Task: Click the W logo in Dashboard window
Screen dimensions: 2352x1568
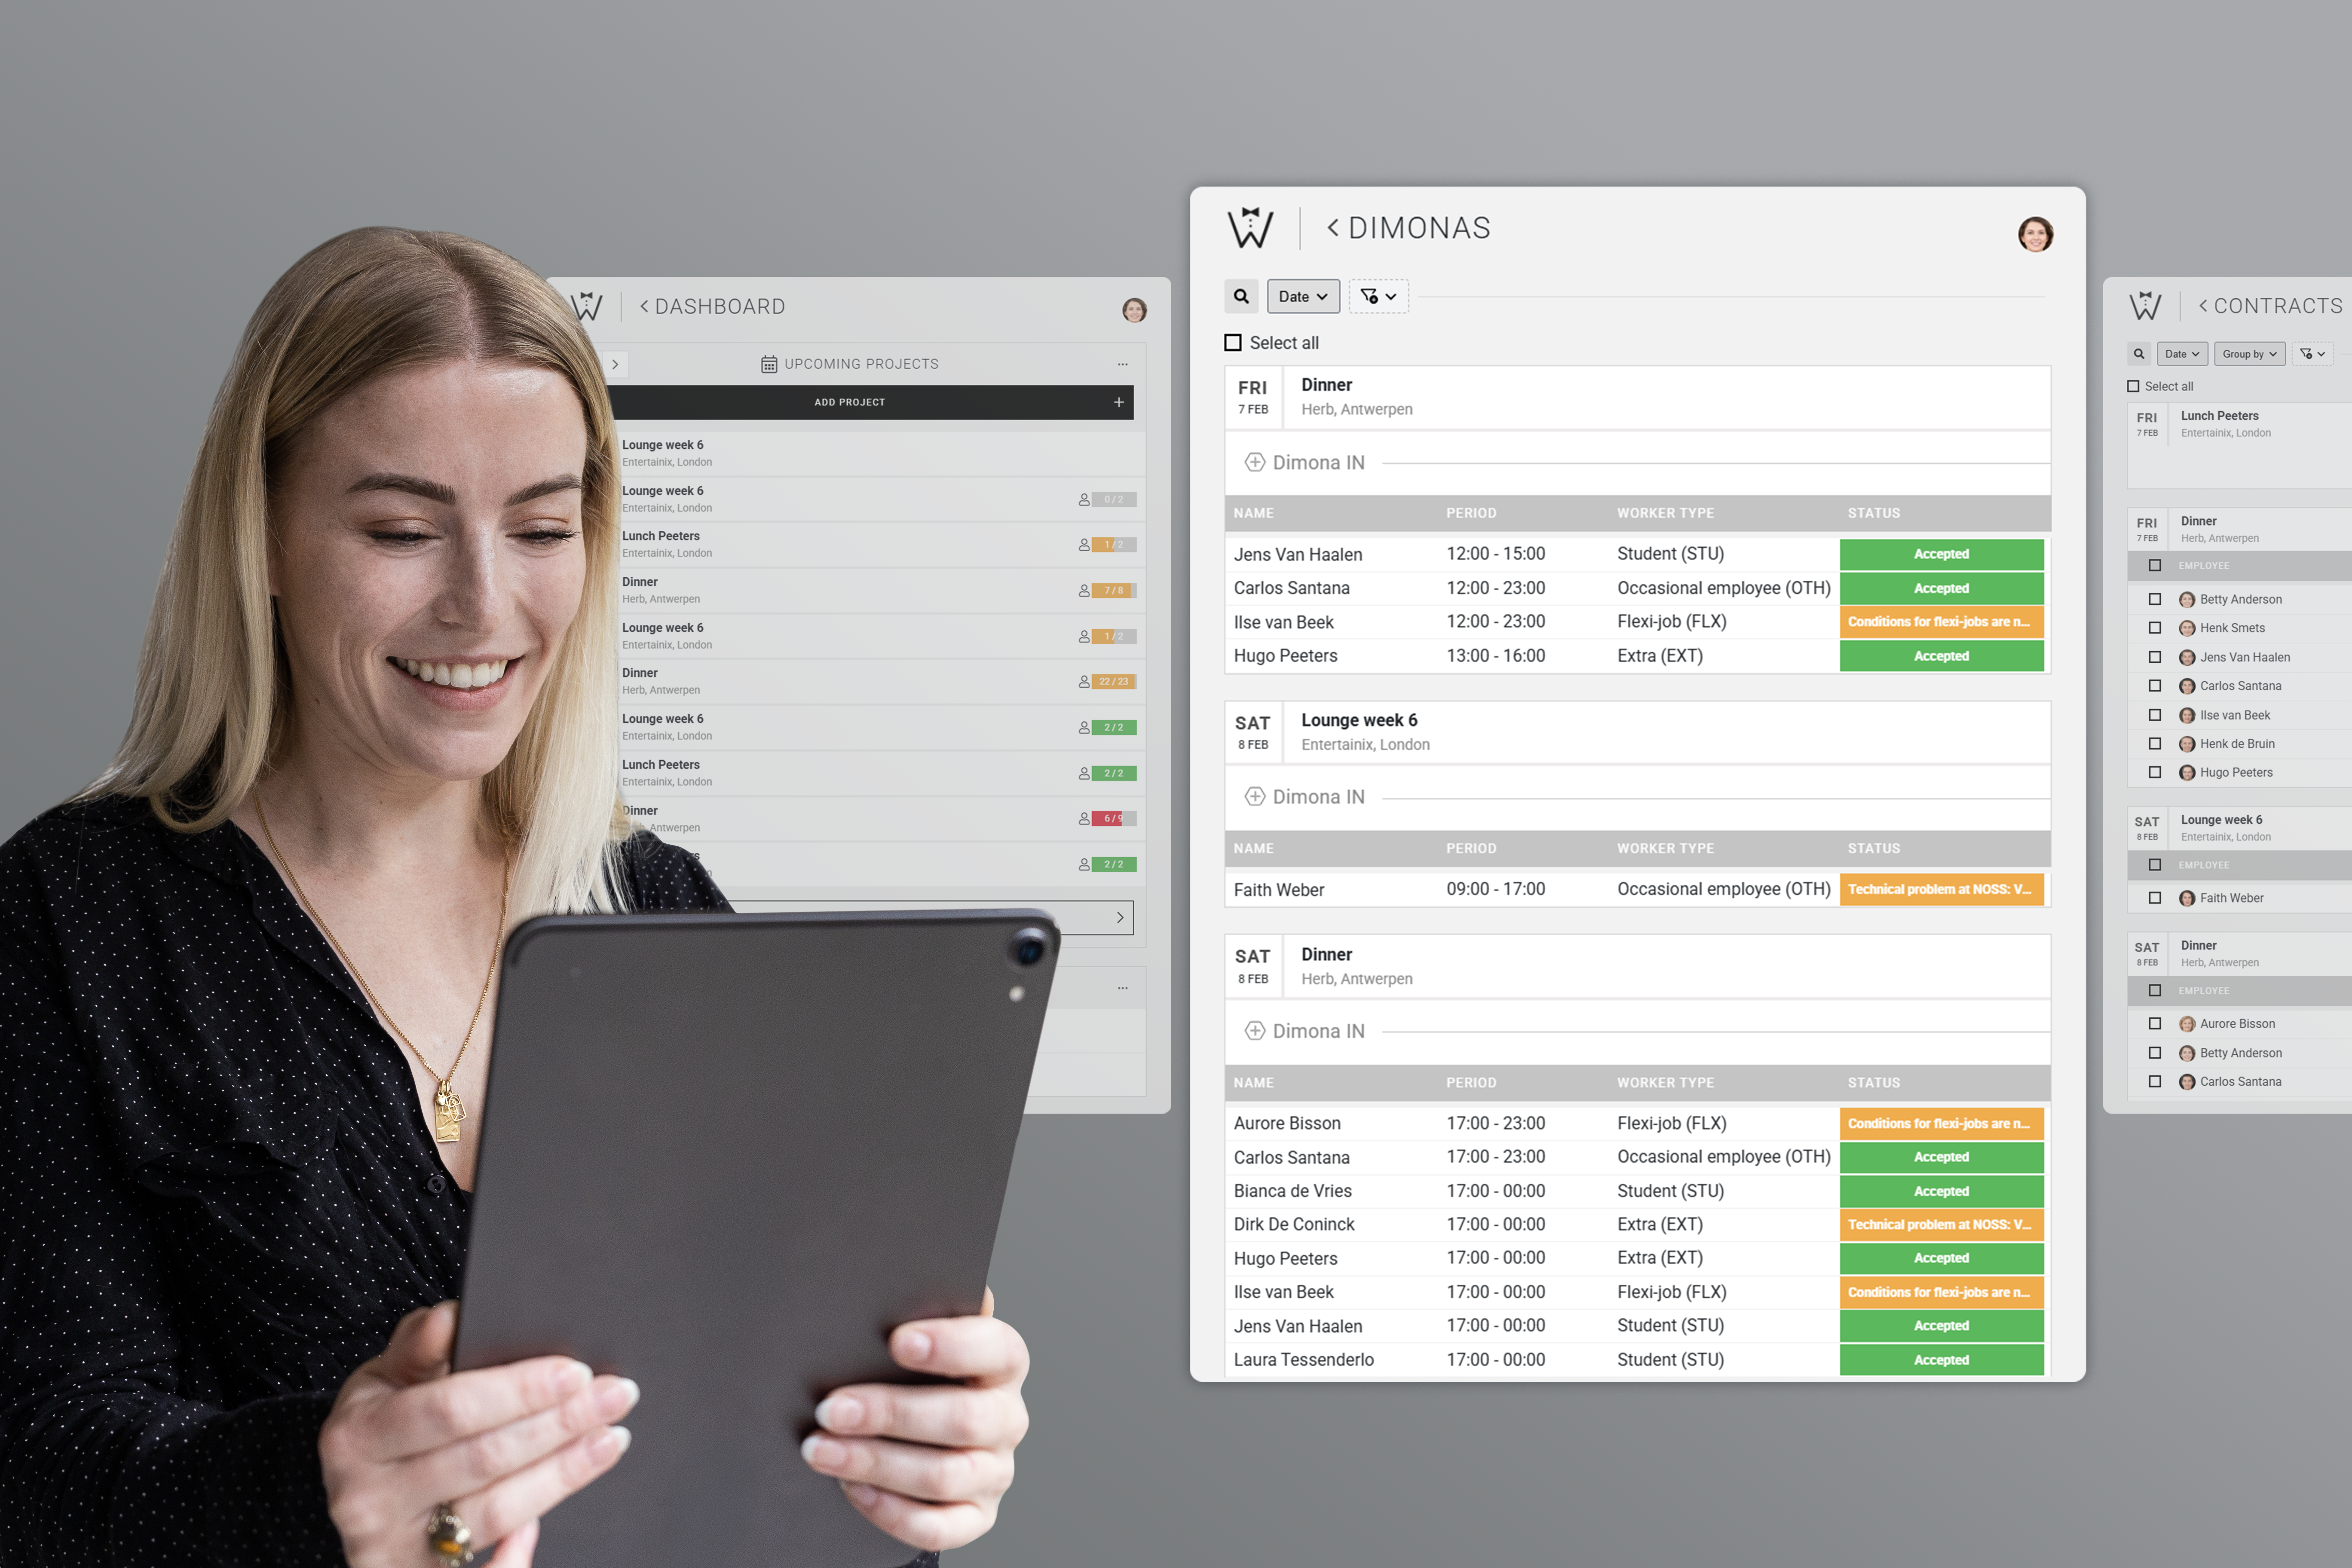Action: tap(587, 306)
